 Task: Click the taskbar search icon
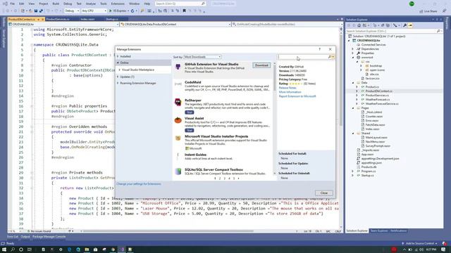click(13, 249)
